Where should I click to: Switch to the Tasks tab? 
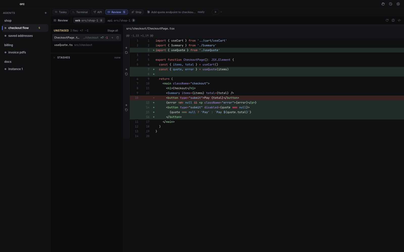click(x=61, y=12)
